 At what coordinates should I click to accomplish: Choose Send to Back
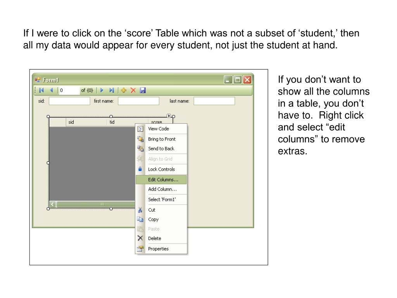pyautogui.click(x=162, y=149)
